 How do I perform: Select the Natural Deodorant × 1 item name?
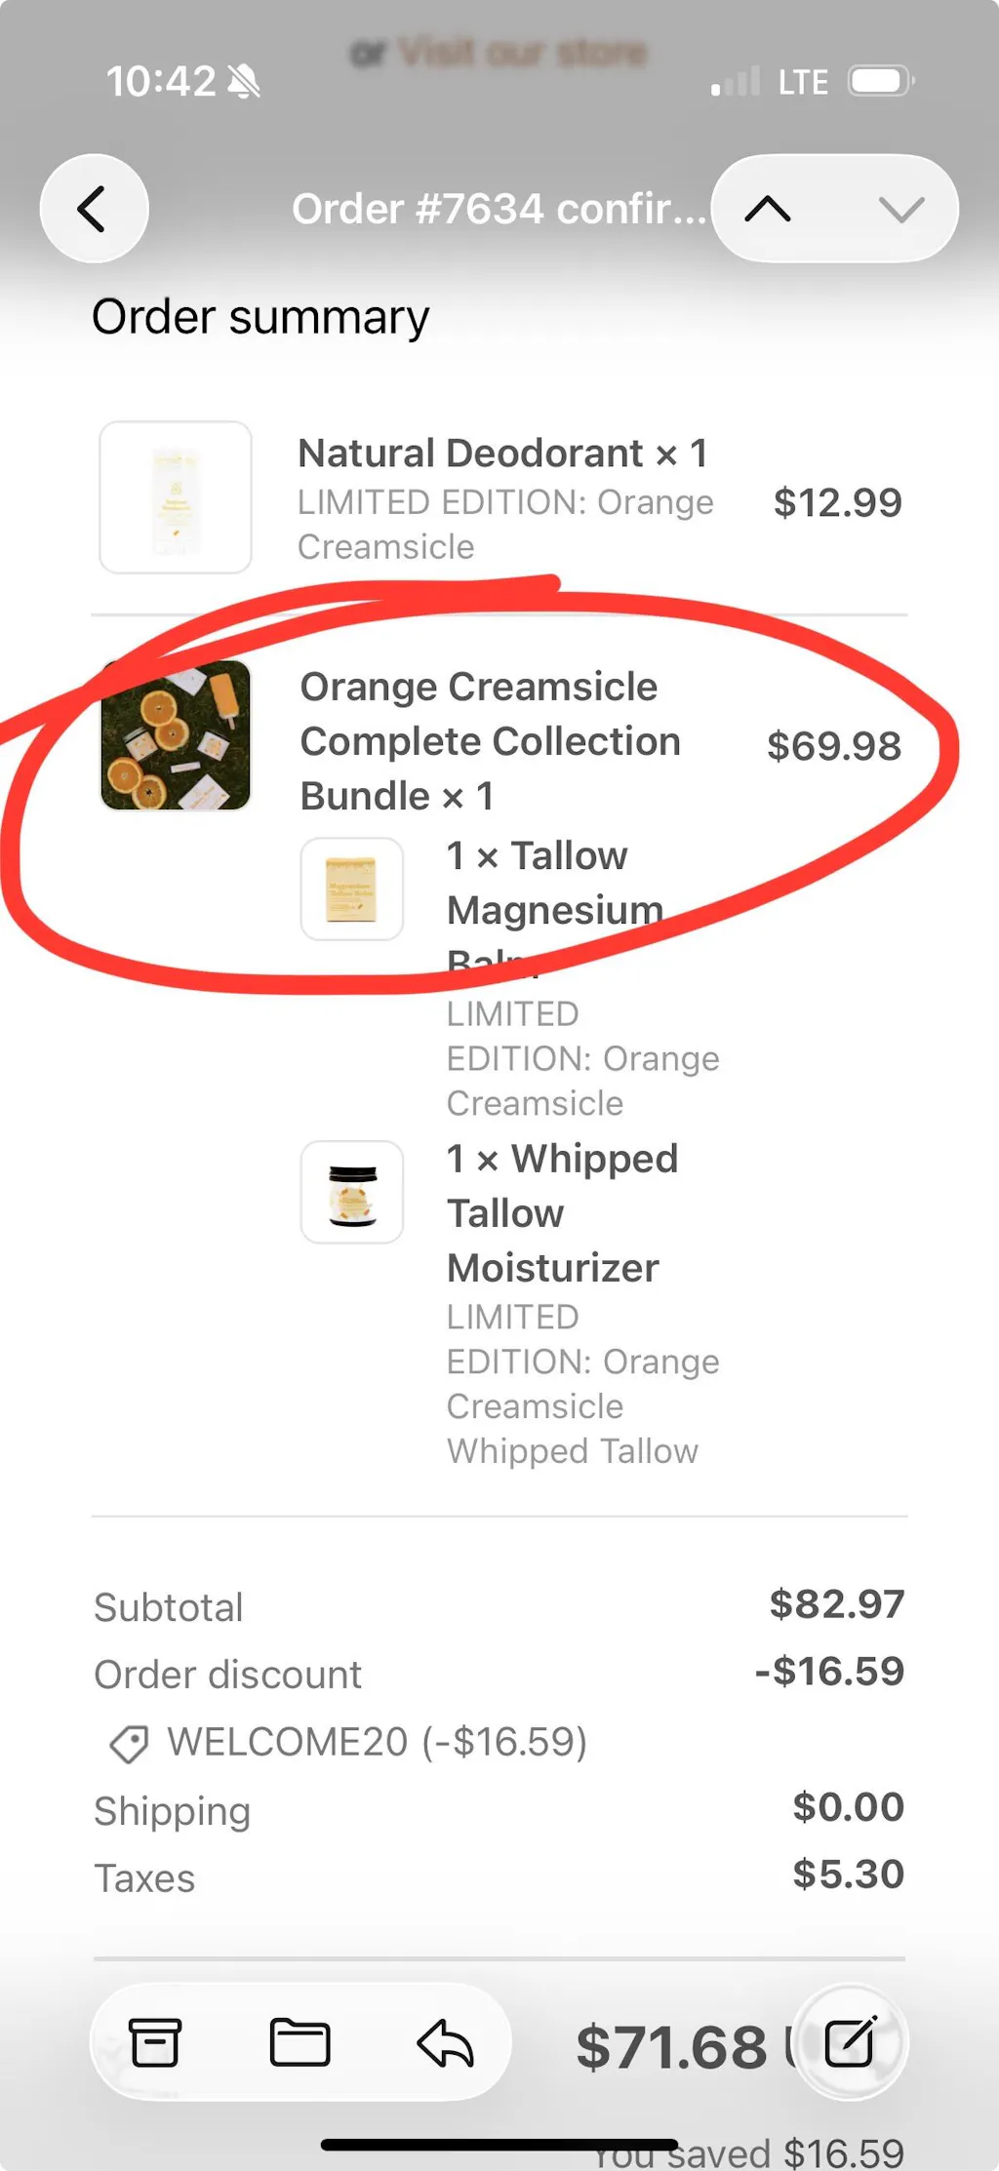point(502,454)
